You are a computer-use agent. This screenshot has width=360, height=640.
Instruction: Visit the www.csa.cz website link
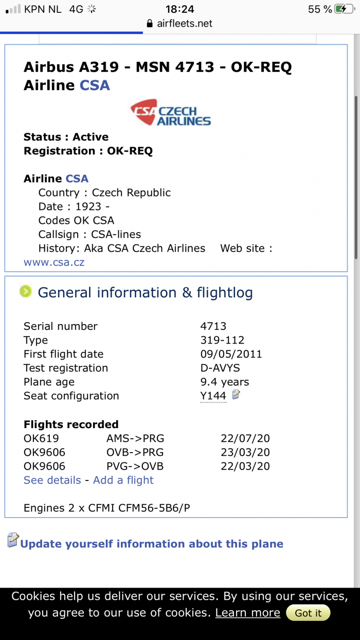(x=54, y=262)
